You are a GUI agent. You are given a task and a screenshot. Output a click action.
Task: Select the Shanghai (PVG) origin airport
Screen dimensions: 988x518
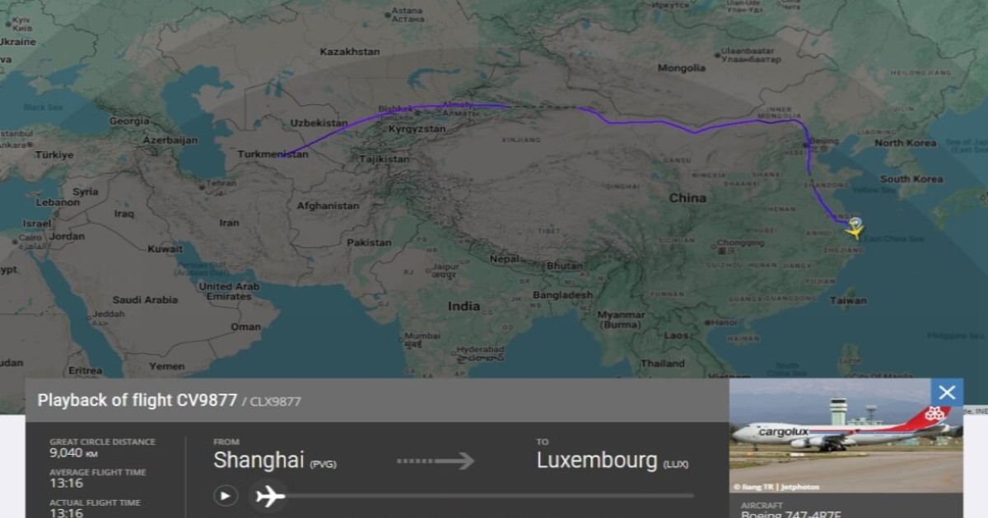(x=274, y=460)
